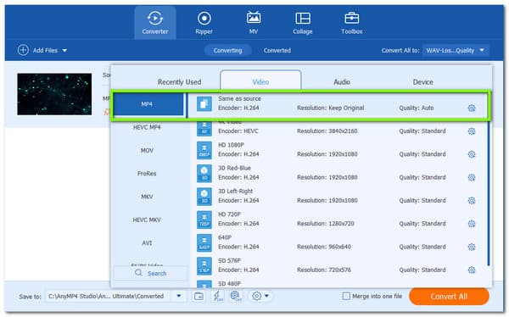Click the format Search field
The height and width of the screenshot is (317, 509).
click(150, 273)
